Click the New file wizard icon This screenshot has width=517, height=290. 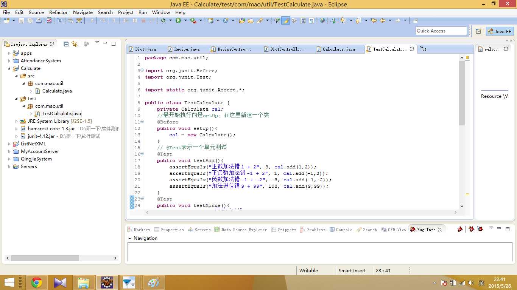coord(6,21)
